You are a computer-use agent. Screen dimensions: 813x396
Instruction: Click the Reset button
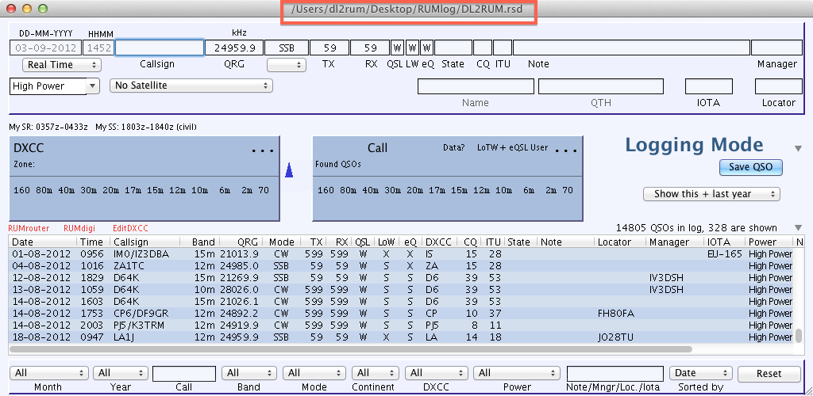click(x=769, y=374)
